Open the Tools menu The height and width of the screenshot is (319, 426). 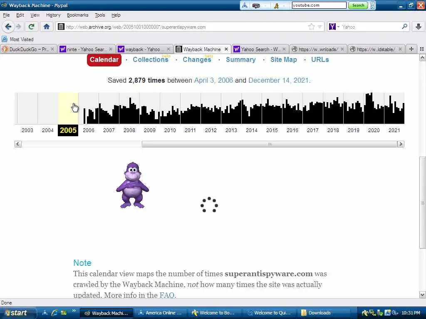[x=100, y=15]
